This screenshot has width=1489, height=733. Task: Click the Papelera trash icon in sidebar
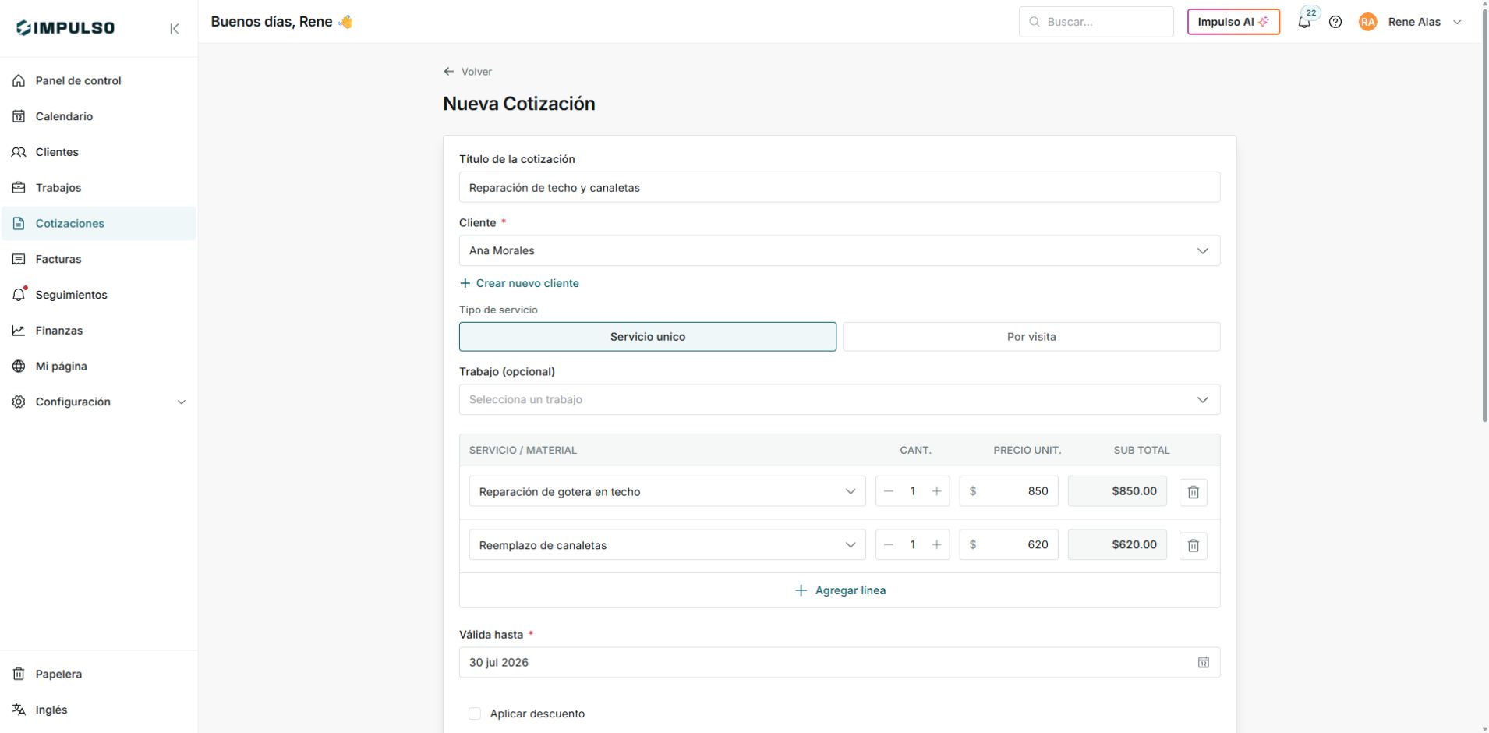tap(19, 674)
